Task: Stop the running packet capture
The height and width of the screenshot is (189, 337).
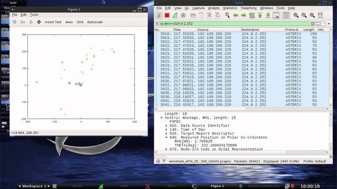Action: pyautogui.click(x=167, y=15)
